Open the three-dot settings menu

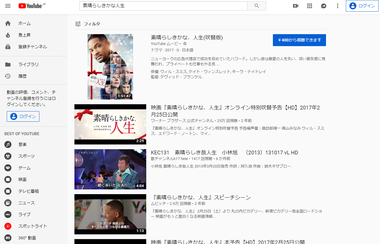[338, 6]
